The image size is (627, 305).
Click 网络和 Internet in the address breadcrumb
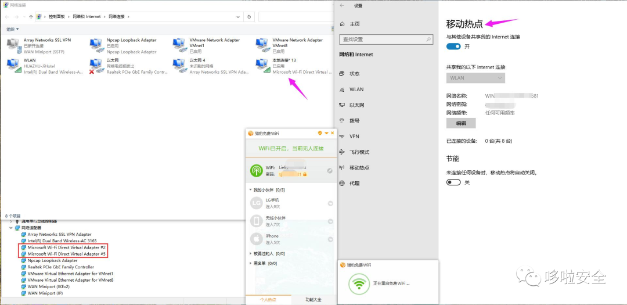tap(87, 17)
